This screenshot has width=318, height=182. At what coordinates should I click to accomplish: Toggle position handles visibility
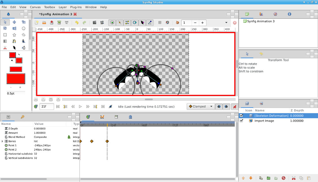(x=112, y=23)
